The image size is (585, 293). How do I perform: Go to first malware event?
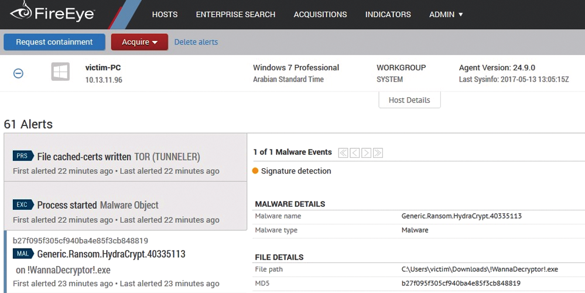coord(343,153)
